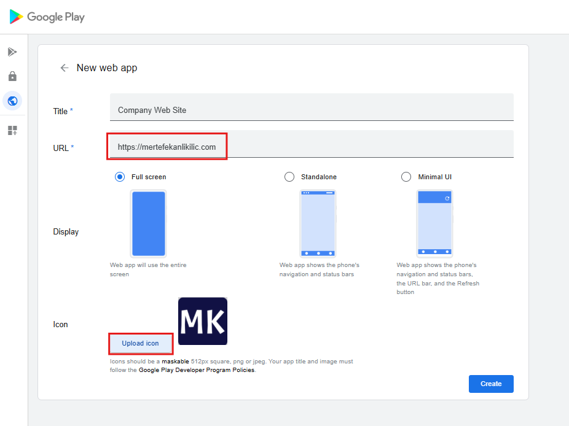Screen dimensions: 569x426
Task: Focus the Title field with Company Web Site
Action: click(x=311, y=110)
